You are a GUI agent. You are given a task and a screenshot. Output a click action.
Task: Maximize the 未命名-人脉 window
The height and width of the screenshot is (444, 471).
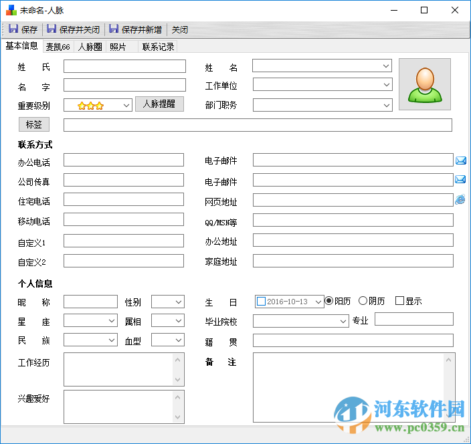[x=424, y=10]
